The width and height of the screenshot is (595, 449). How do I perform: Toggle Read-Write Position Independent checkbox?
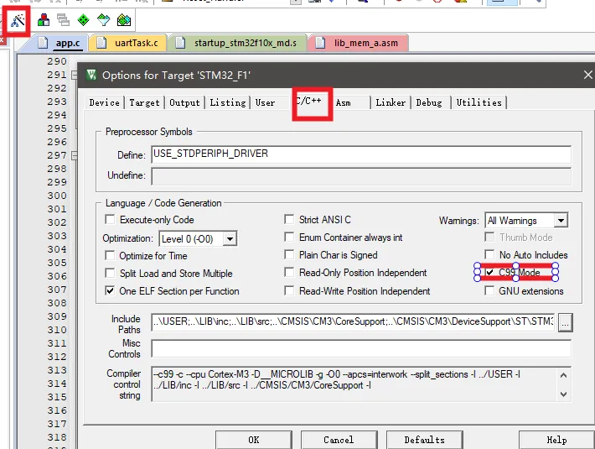(x=289, y=290)
